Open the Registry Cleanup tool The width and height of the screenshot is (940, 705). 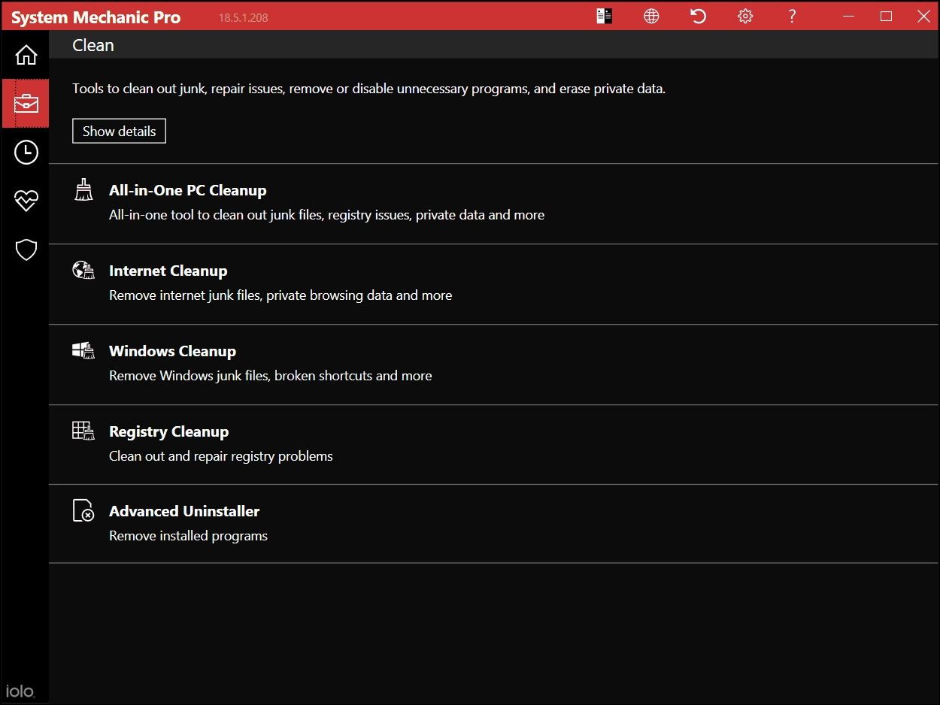point(494,445)
